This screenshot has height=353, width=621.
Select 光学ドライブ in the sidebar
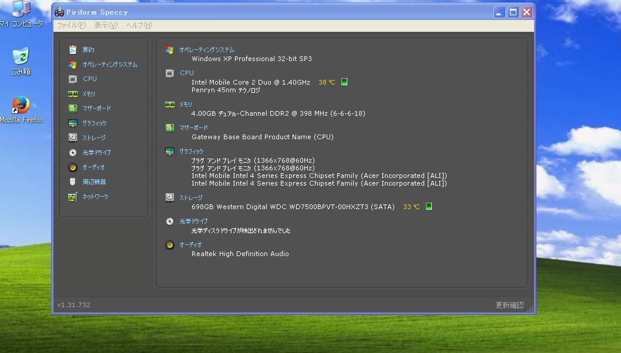coord(96,152)
